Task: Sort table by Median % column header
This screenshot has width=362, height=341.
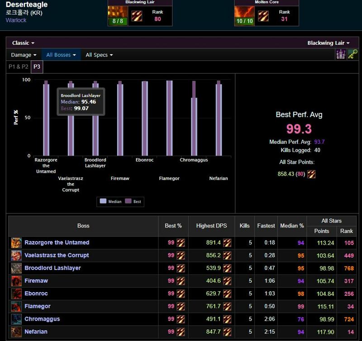Action: click(292, 226)
